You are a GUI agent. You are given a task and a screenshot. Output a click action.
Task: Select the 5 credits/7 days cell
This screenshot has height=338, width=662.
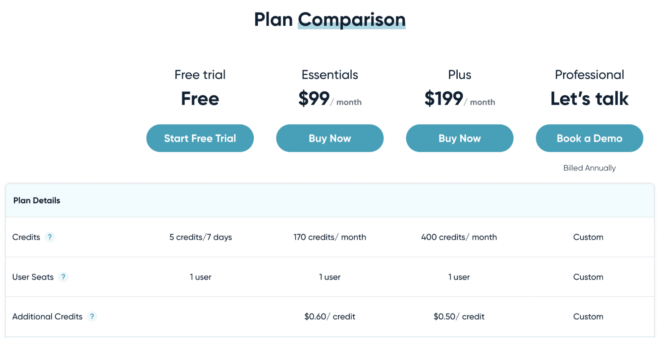[200, 237]
